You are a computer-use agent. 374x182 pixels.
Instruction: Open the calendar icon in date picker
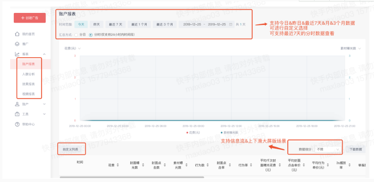pos(231,24)
